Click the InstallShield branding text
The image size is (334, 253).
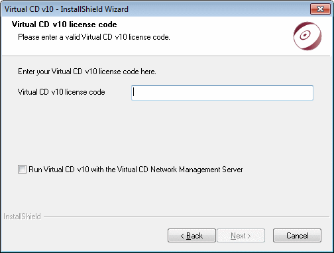pyautogui.click(x=22, y=217)
